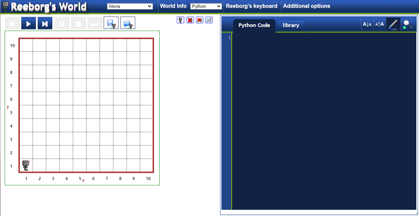The width and height of the screenshot is (419, 216).
Task: Increase editor font size (A↑A)
Action: (x=380, y=24)
